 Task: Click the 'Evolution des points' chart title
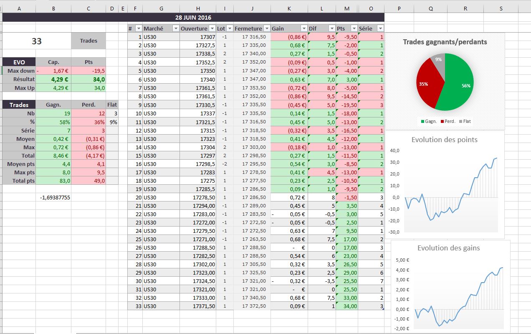coord(445,140)
